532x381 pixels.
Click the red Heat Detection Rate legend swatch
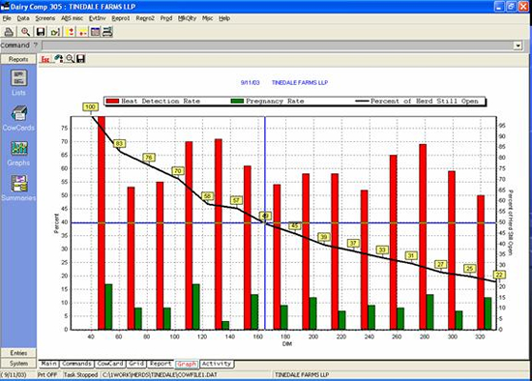(112, 102)
